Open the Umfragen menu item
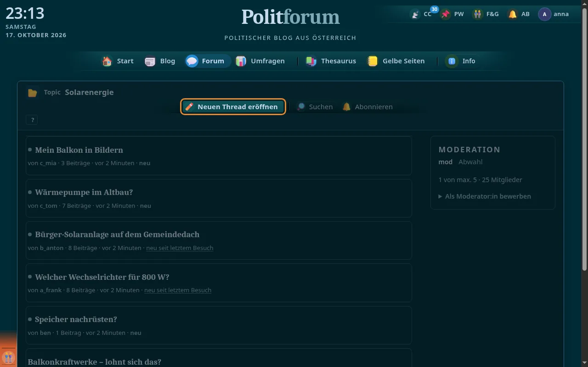 click(x=260, y=61)
